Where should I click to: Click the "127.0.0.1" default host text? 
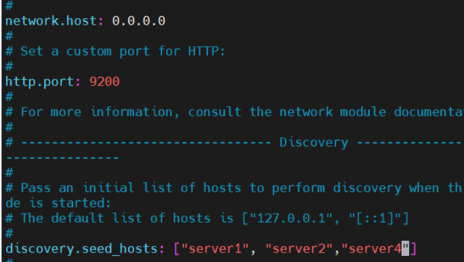pos(292,219)
